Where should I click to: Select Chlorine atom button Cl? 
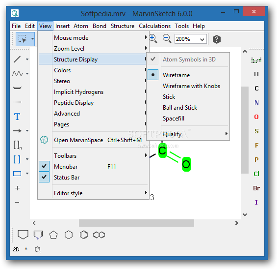[256, 174]
